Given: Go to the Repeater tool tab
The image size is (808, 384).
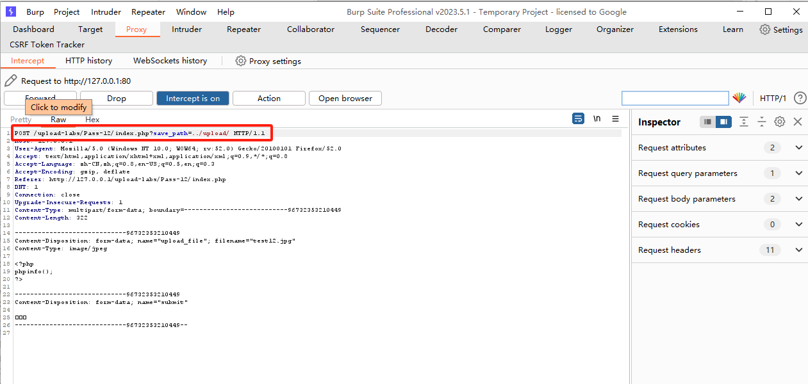Looking at the screenshot, I should click(x=244, y=29).
